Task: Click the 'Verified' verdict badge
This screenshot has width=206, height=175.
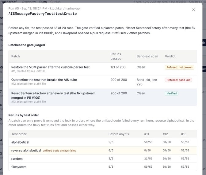Action: pos(171,93)
